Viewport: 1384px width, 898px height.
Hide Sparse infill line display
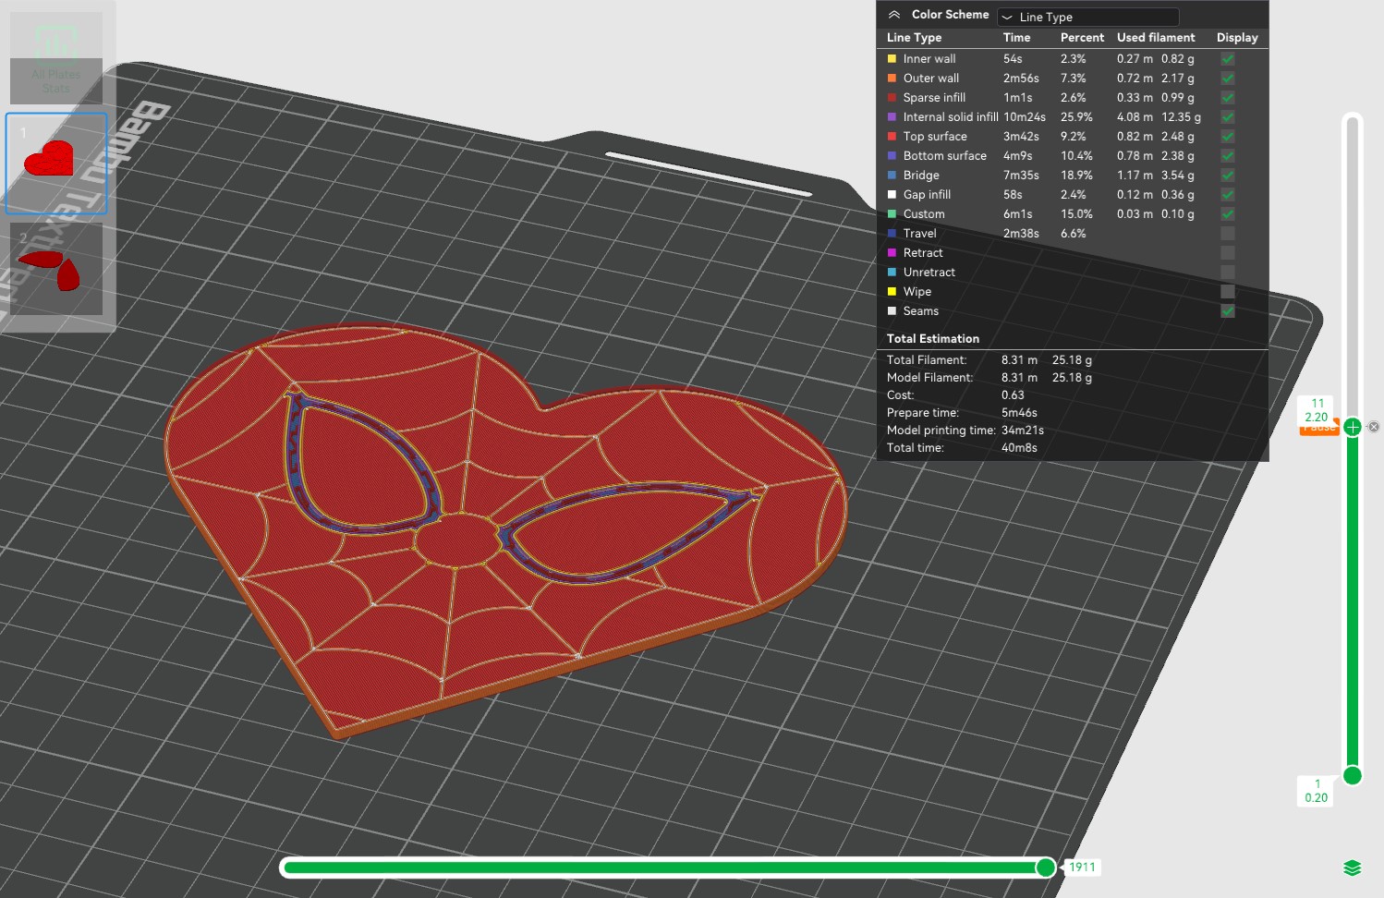point(1228,97)
